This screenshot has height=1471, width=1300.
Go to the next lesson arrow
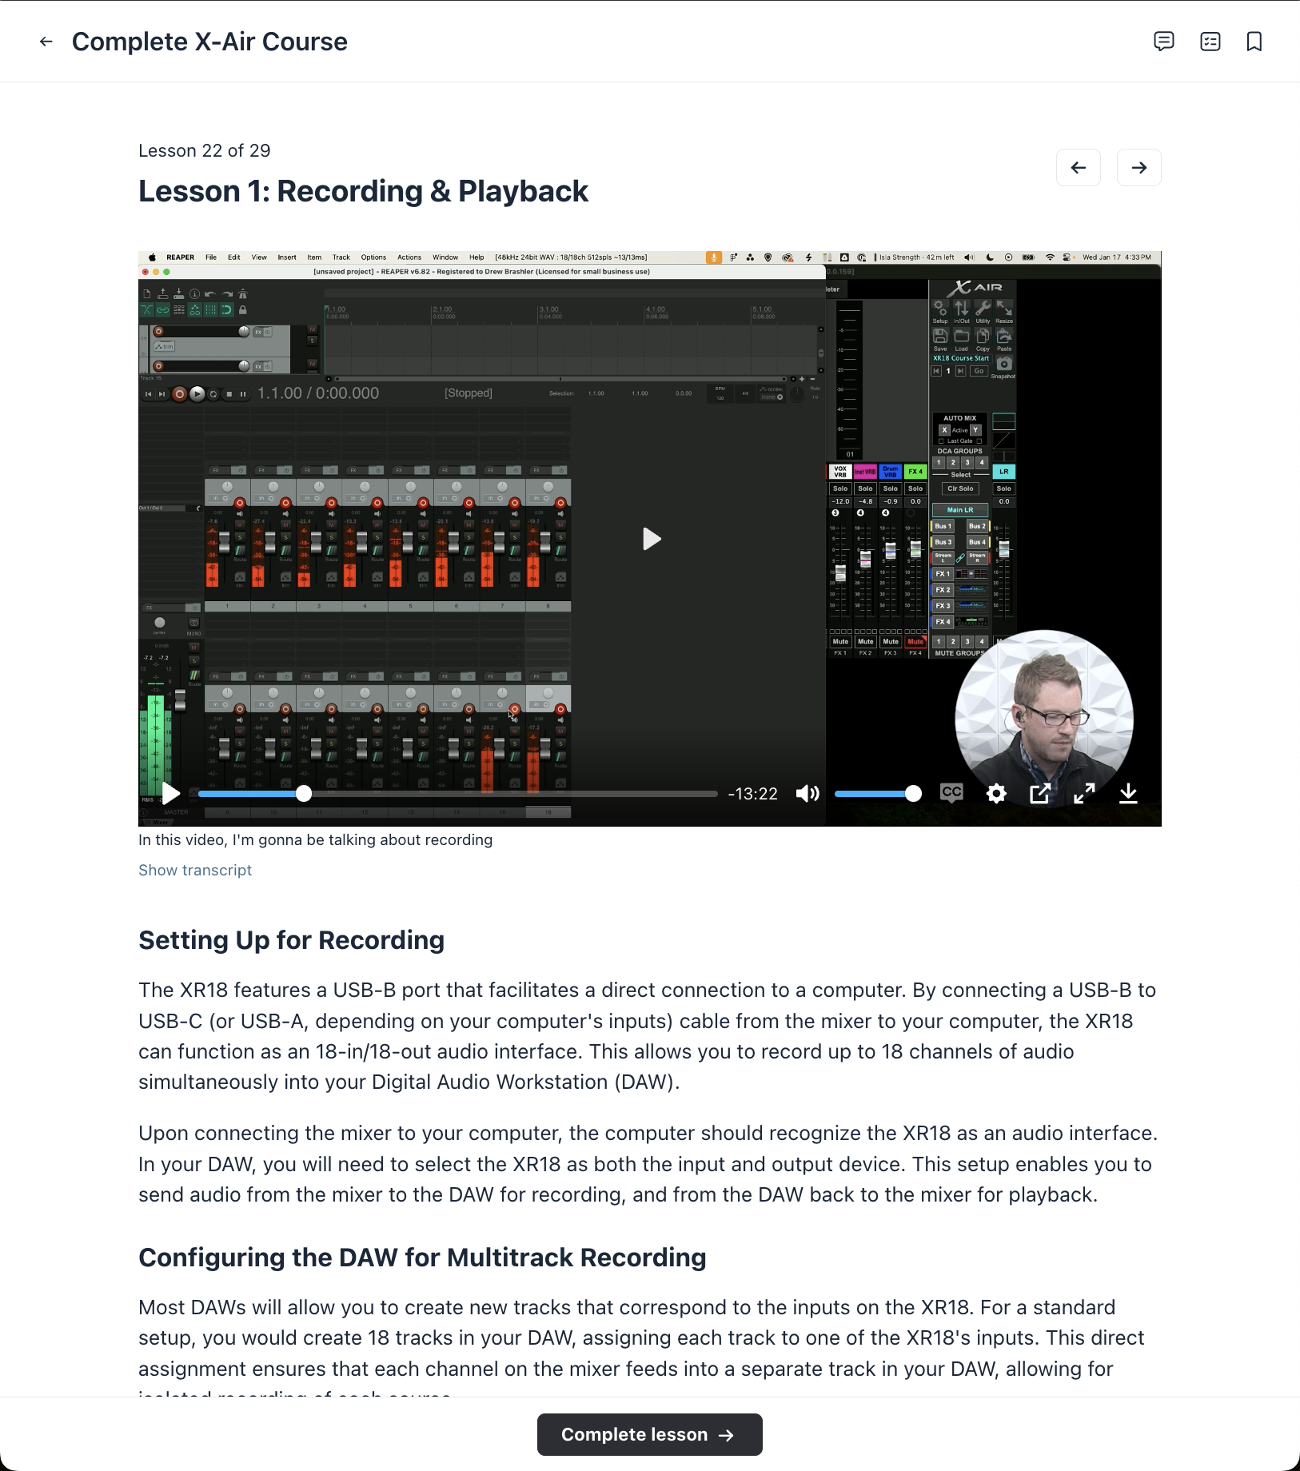1138,168
